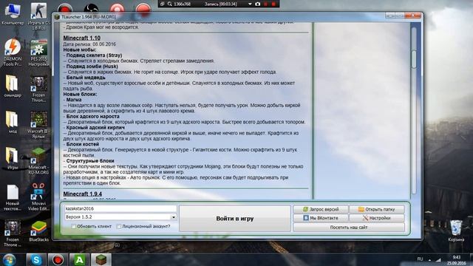
Task: Click the Запрос версий button
Action: click(x=321, y=209)
